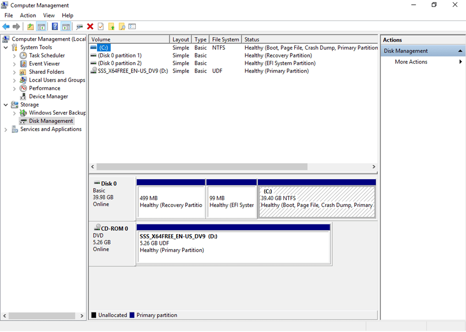Image resolution: width=466 pixels, height=332 pixels.
Task: Sort by the Layout column header
Action: tap(181, 40)
